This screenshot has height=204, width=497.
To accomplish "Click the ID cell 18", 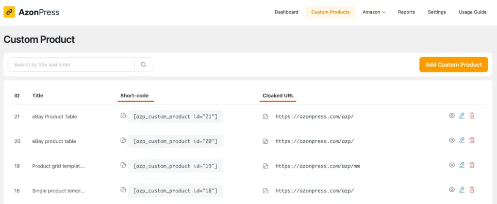I will (17, 191).
